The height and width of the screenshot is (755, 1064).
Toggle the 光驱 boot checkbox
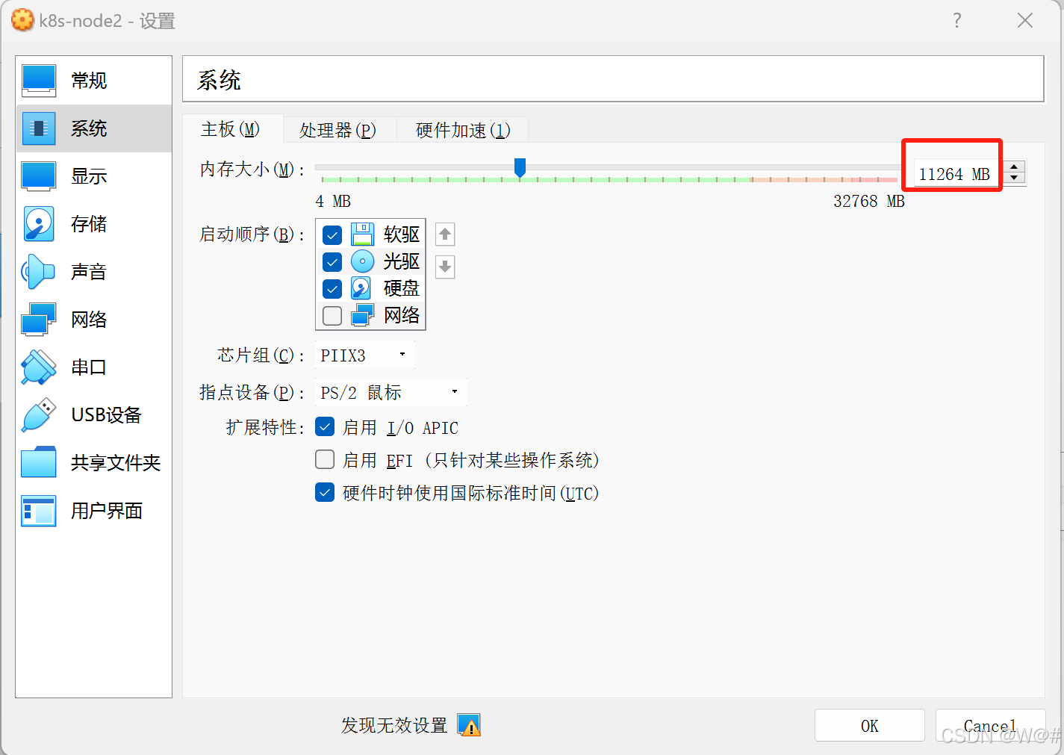pos(332,262)
